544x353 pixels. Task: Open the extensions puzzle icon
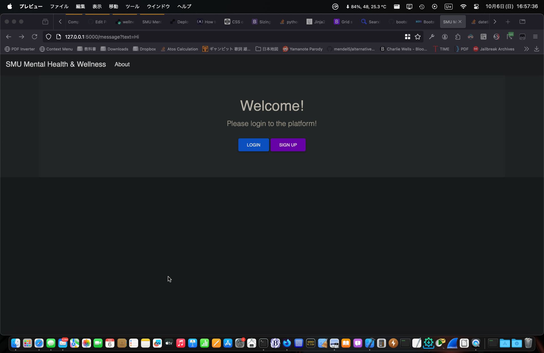click(458, 37)
